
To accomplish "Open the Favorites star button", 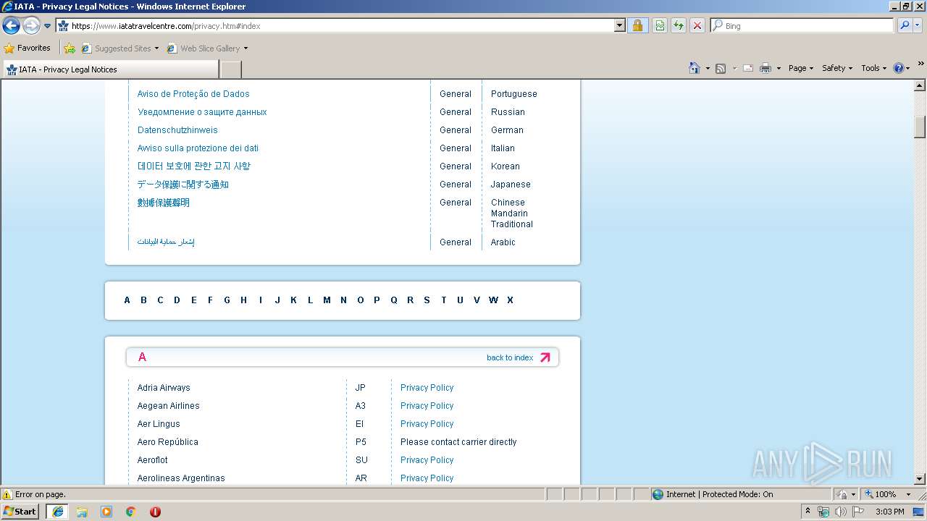I will (28, 48).
